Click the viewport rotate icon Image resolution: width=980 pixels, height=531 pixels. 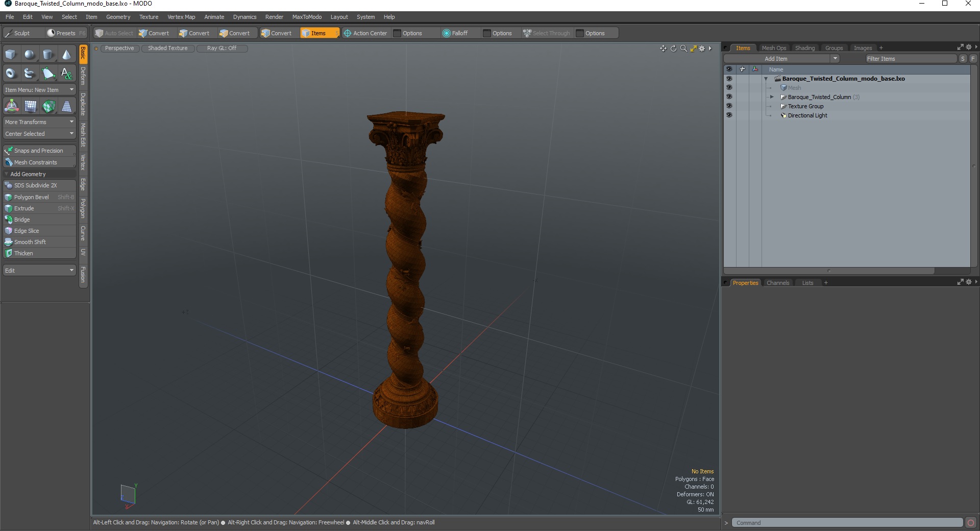click(x=673, y=49)
